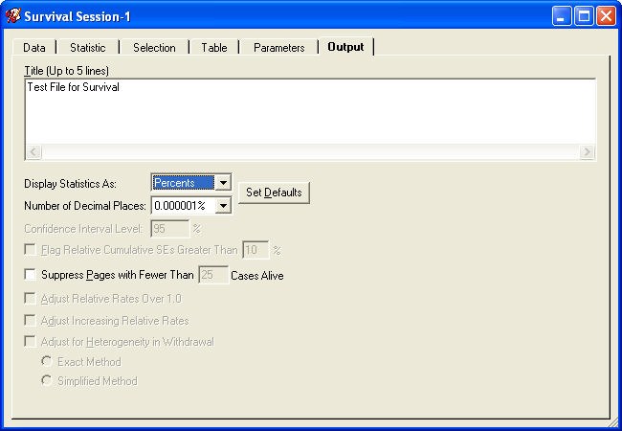Check Adjust Relative Rates Over 1.0
This screenshot has width=622, height=431.
[x=31, y=299]
